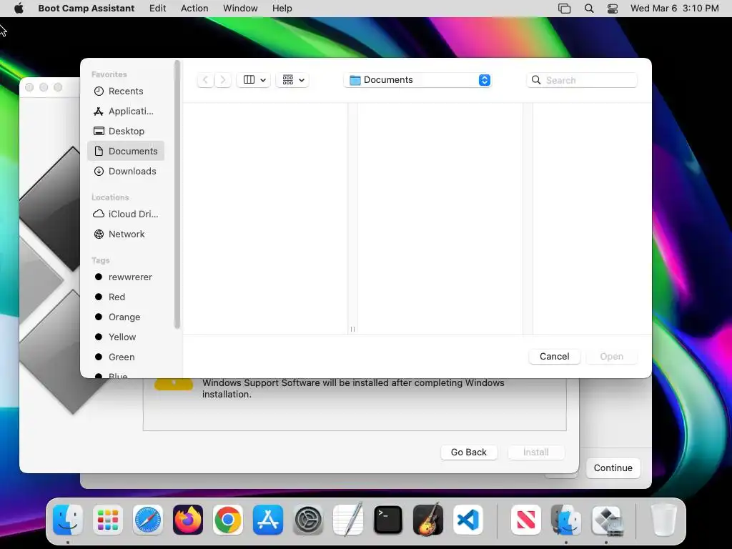Open Launchpad from the Dock
Image resolution: width=732 pixels, height=549 pixels.
(108, 520)
